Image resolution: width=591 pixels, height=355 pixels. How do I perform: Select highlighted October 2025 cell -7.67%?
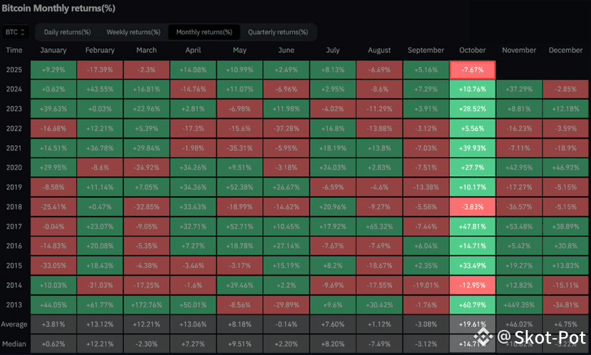click(x=472, y=70)
